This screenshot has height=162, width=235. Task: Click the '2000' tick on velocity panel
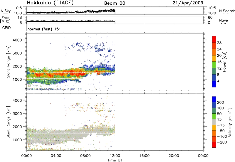pyautogui.click(x=17, y=127)
